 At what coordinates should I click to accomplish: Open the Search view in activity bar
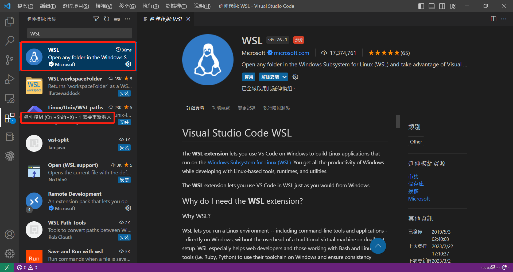10,41
